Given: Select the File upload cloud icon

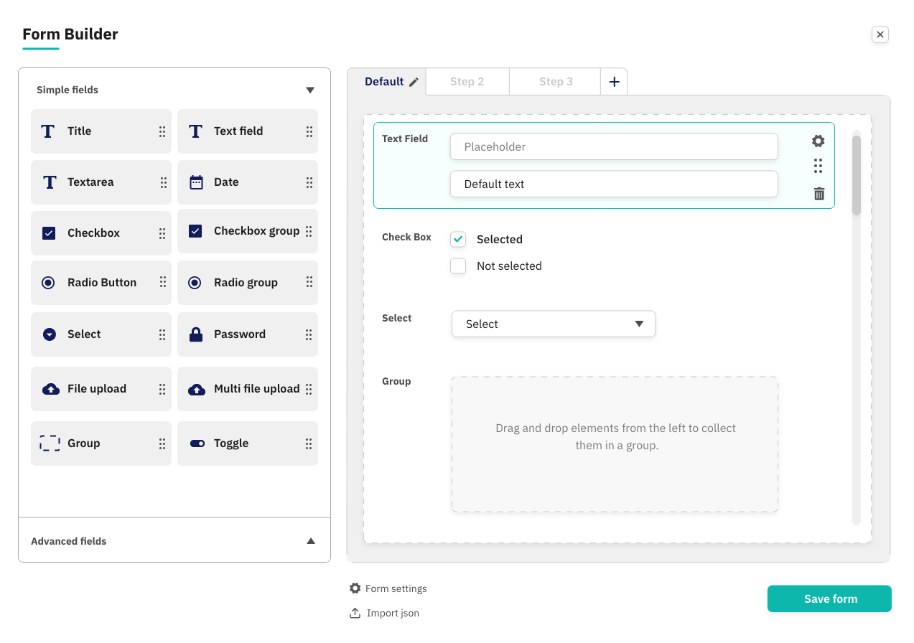Looking at the screenshot, I should pyautogui.click(x=48, y=388).
